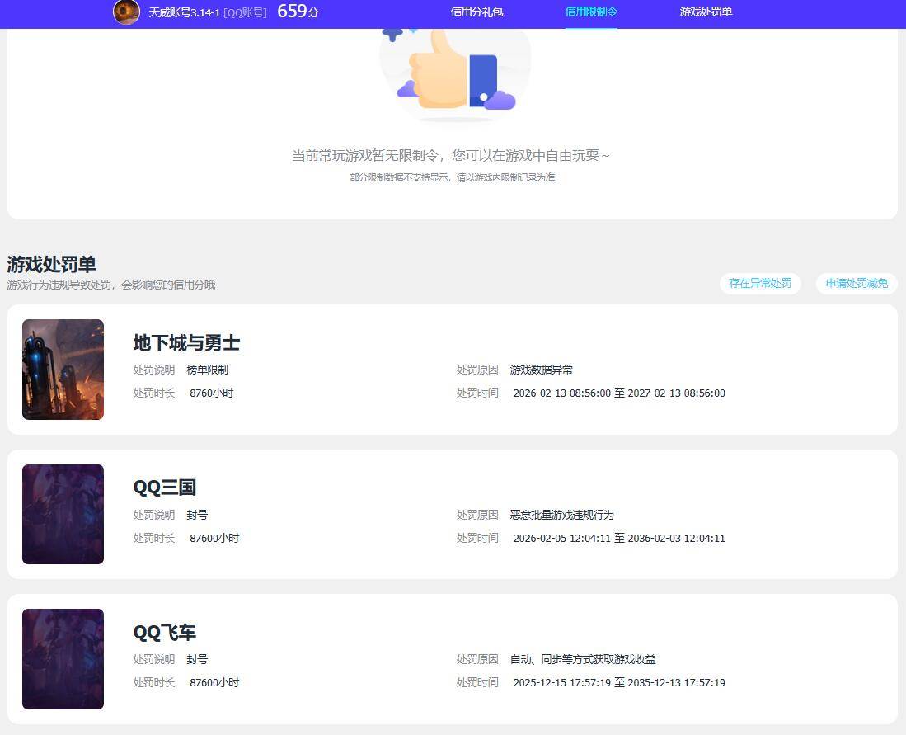Open the QQ飞车 game title
Viewport: 906px width, 735px height.
pyautogui.click(x=165, y=632)
